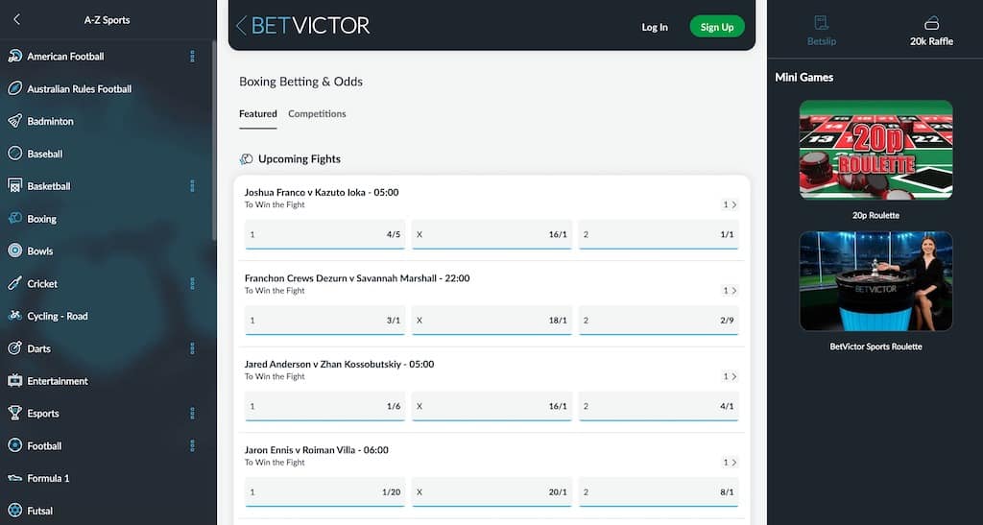983x525 pixels.
Task: Select draw odds 18/1 for Crews Dezurn fight
Action: coord(491,321)
